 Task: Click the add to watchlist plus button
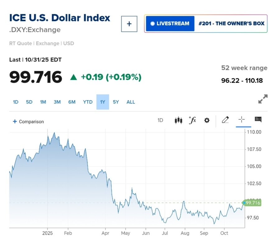129,24
